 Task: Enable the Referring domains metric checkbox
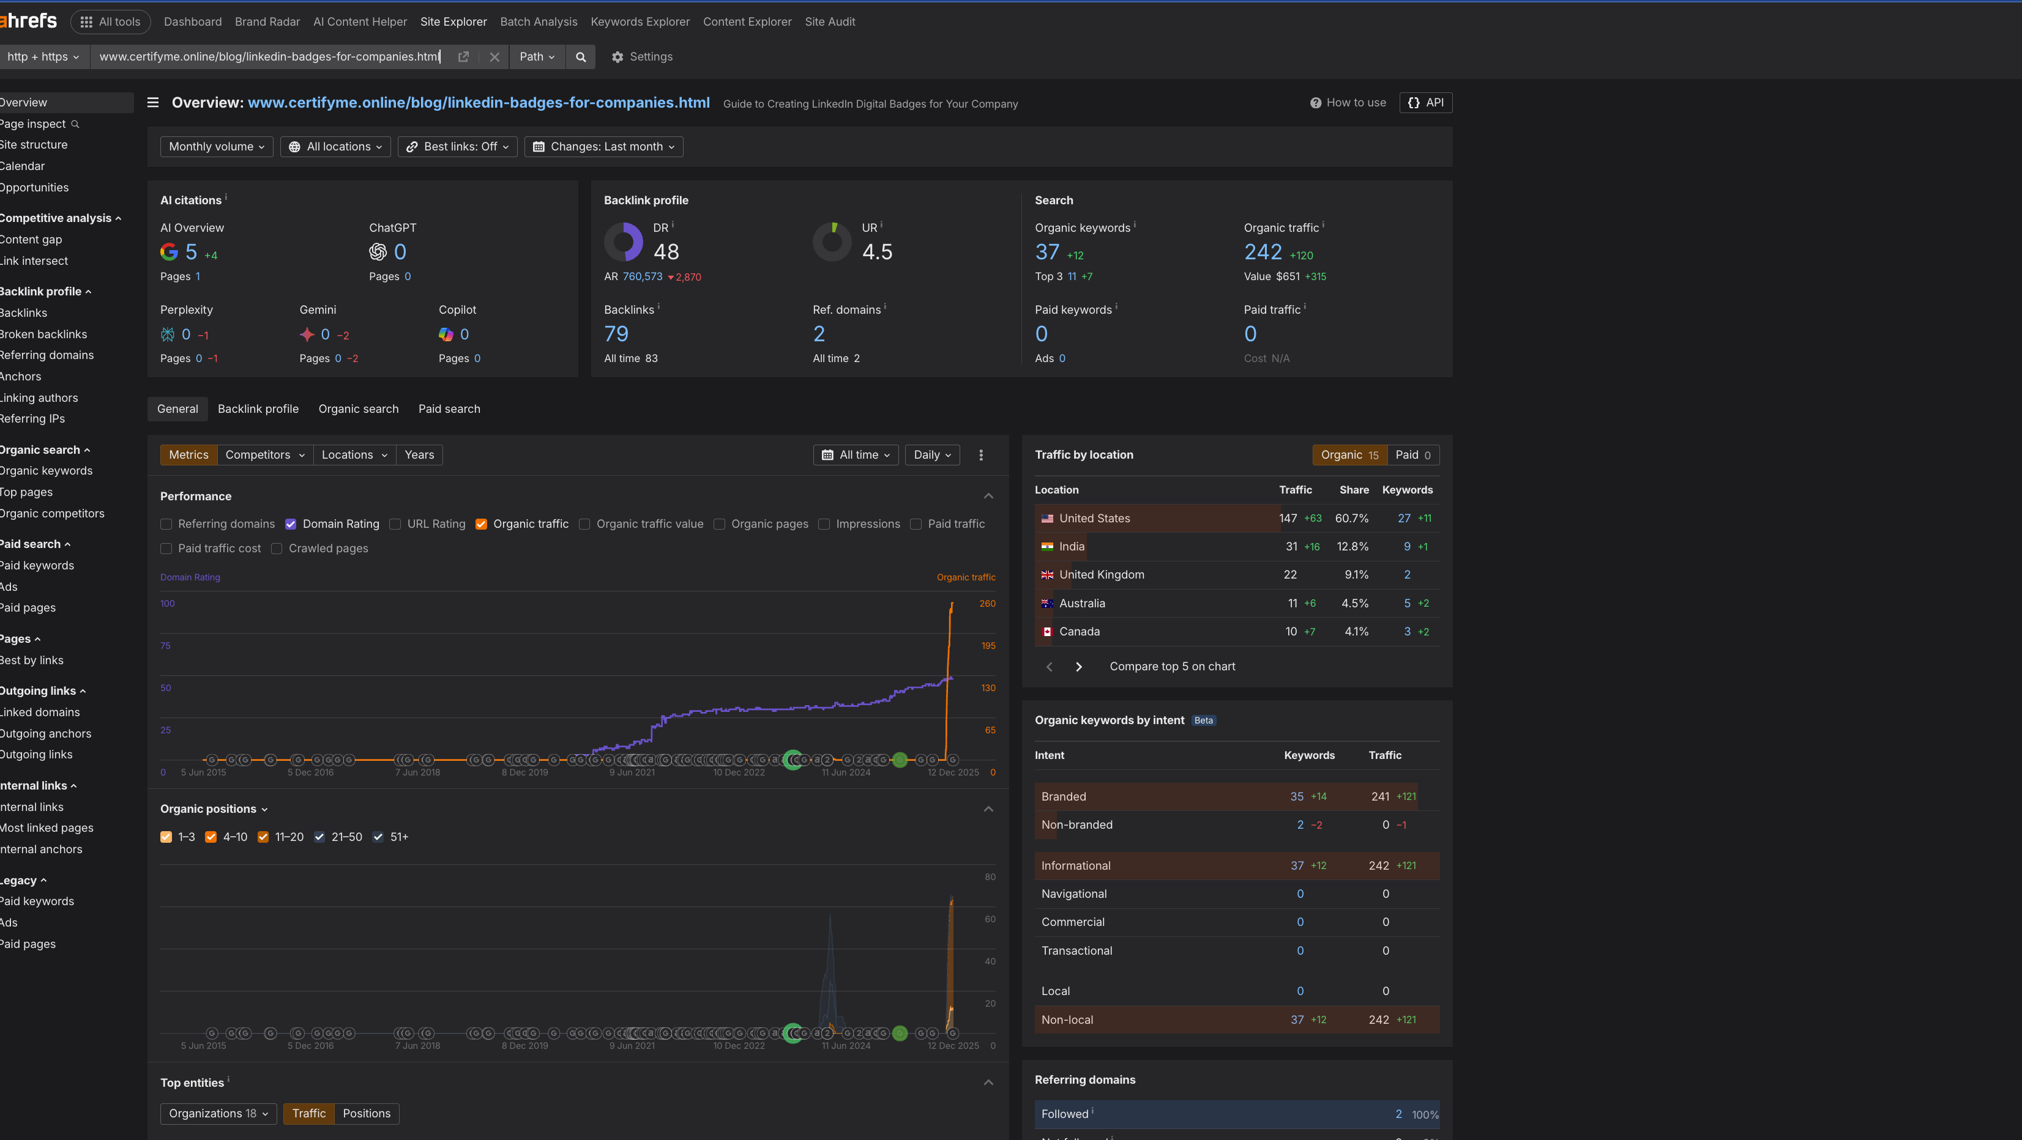click(x=166, y=524)
